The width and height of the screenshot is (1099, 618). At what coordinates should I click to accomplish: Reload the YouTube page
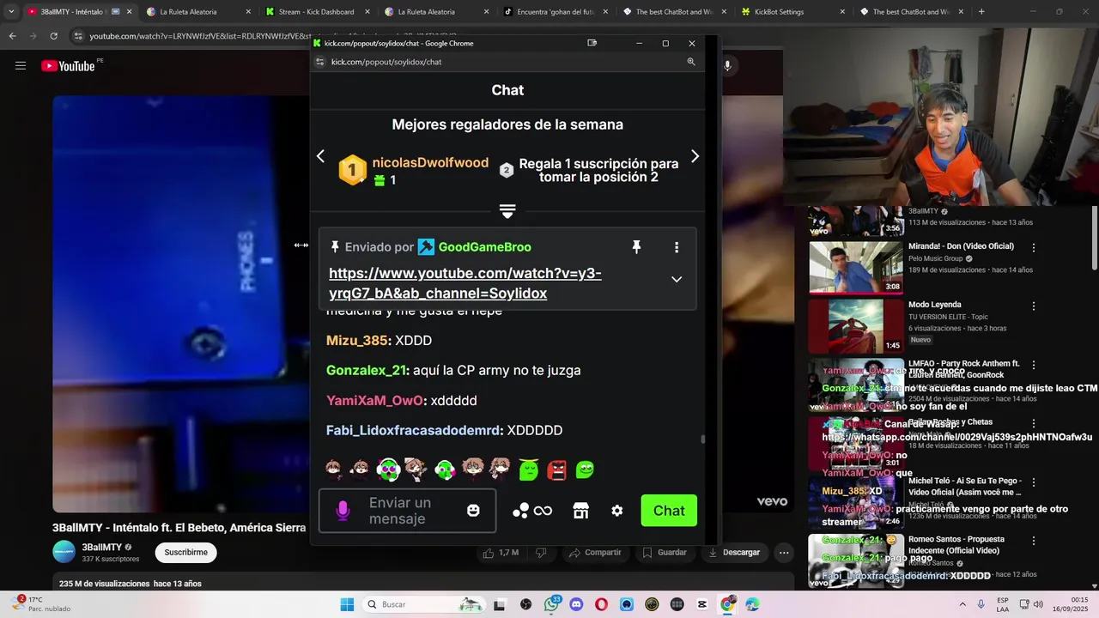(53, 36)
